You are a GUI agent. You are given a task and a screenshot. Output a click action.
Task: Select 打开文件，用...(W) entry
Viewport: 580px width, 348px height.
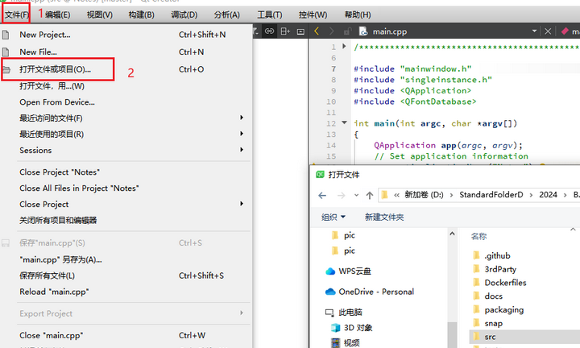point(126,86)
